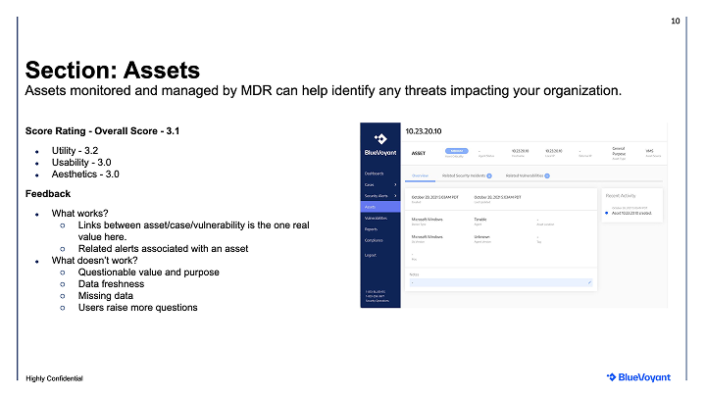Click the Missing data bullet
The width and height of the screenshot is (706, 397).
click(105, 296)
